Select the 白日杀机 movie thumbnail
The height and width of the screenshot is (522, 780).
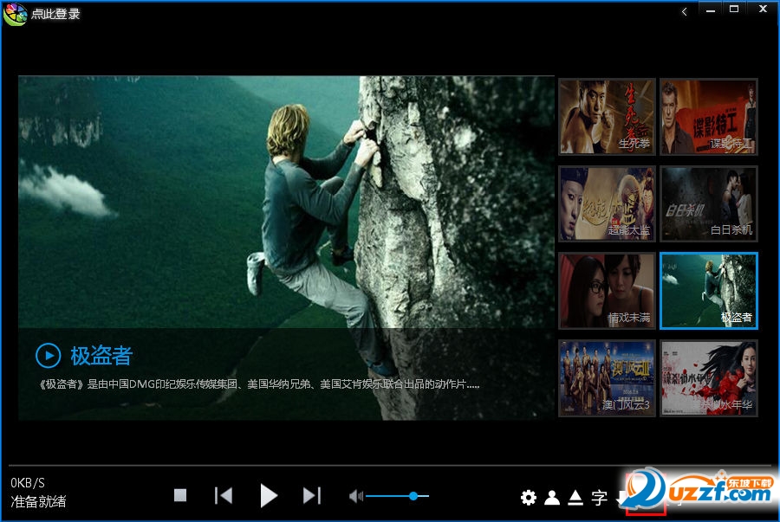[709, 203]
